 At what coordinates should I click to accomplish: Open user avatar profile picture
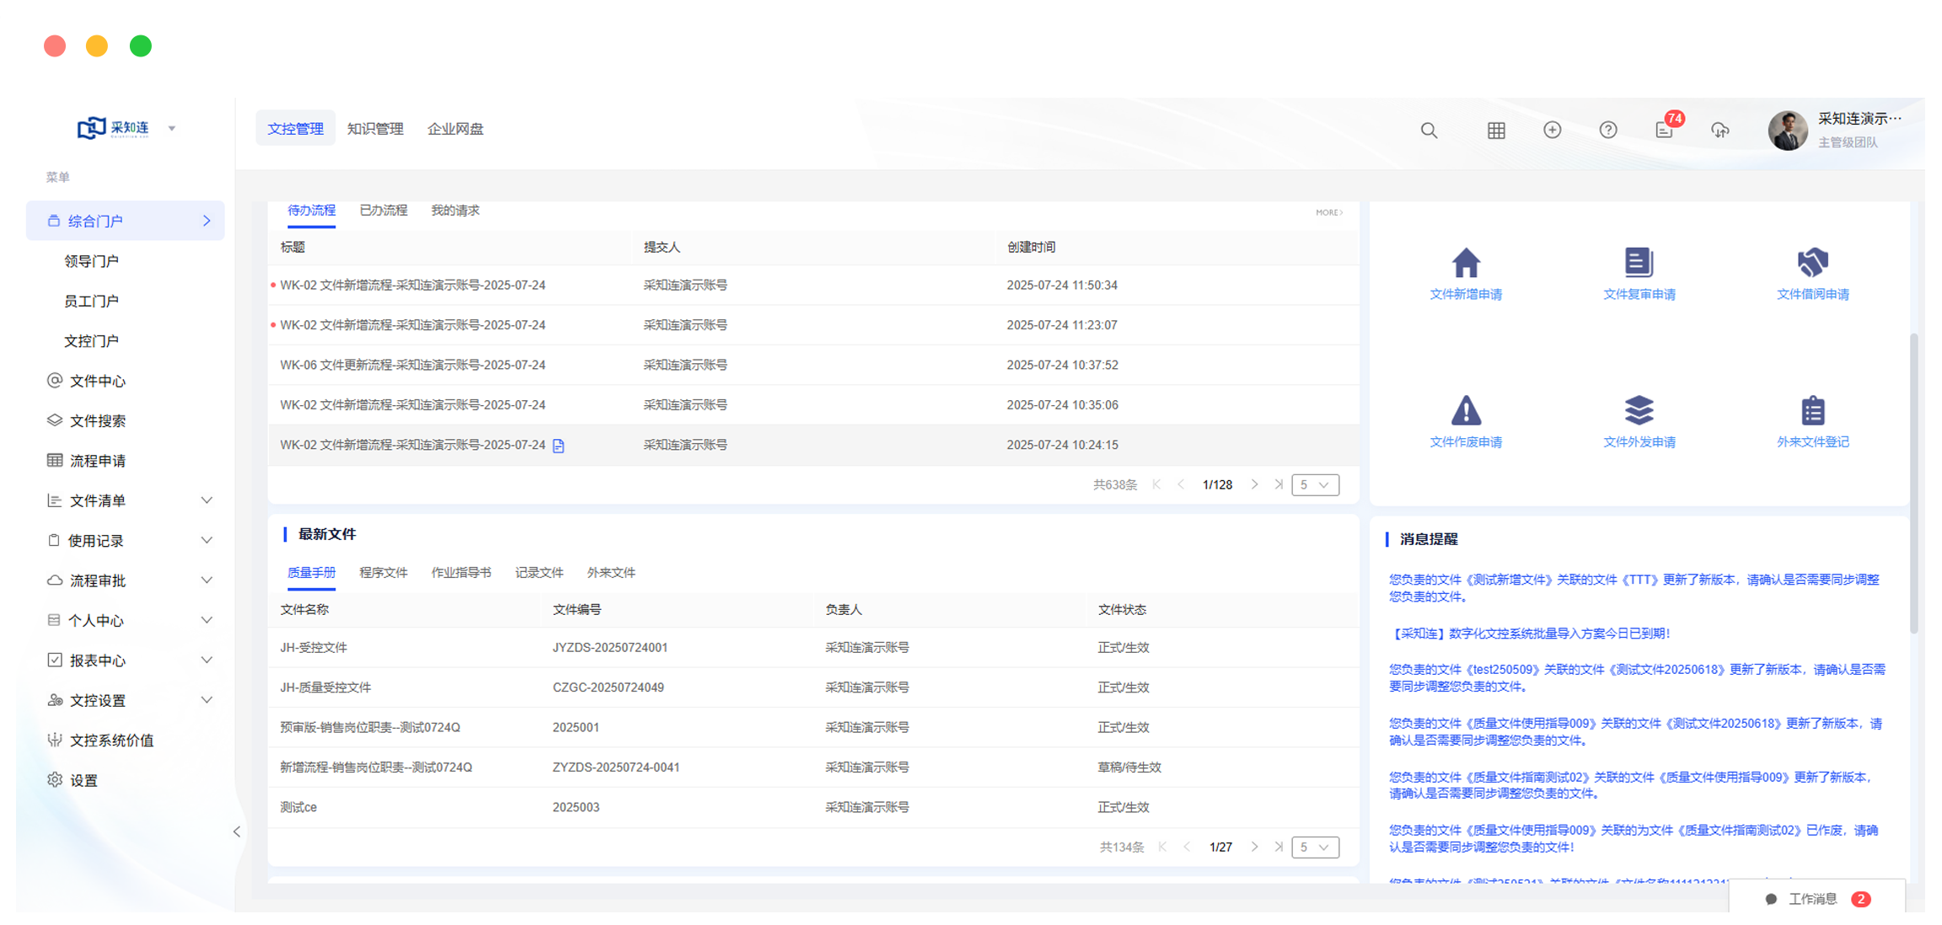[x=1788, y=131]
